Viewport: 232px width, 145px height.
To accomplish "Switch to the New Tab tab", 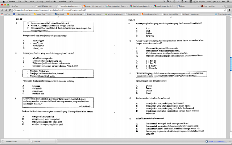I will click(21, 6).
